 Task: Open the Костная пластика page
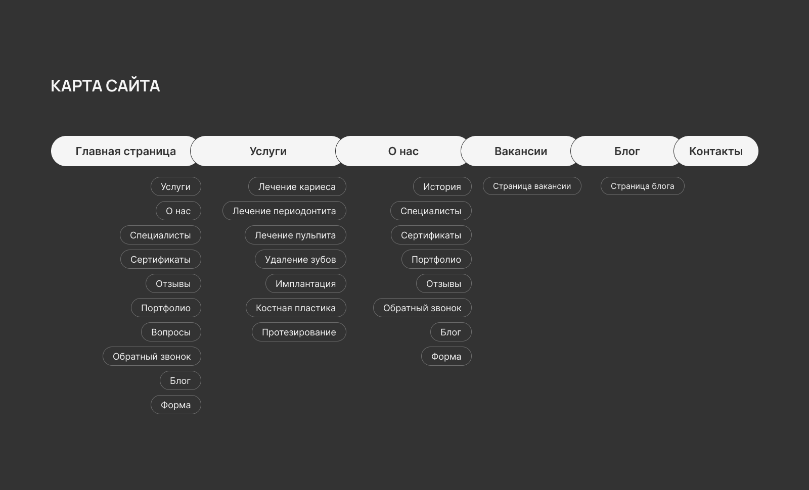pos(296,308)
